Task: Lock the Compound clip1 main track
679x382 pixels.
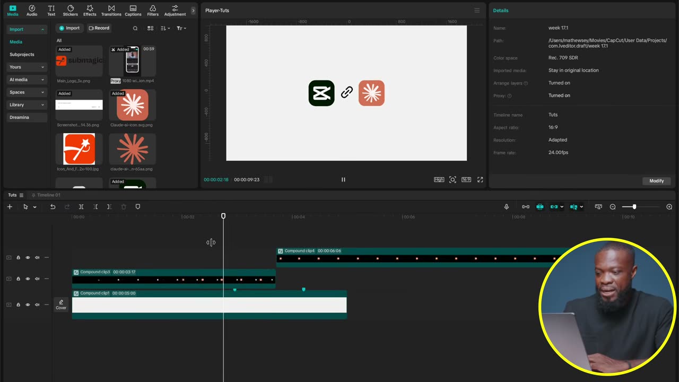Action: coord(18,305)
